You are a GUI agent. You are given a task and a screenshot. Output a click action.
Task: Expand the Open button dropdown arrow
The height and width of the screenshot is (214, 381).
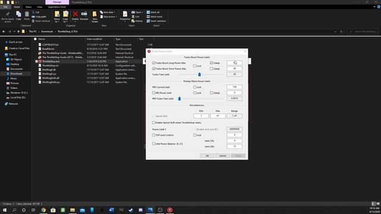[142, 12]
